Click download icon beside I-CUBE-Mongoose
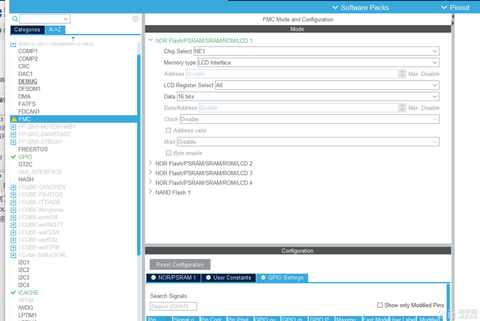The height and width of the screenshot is (321, 480). 13,210
